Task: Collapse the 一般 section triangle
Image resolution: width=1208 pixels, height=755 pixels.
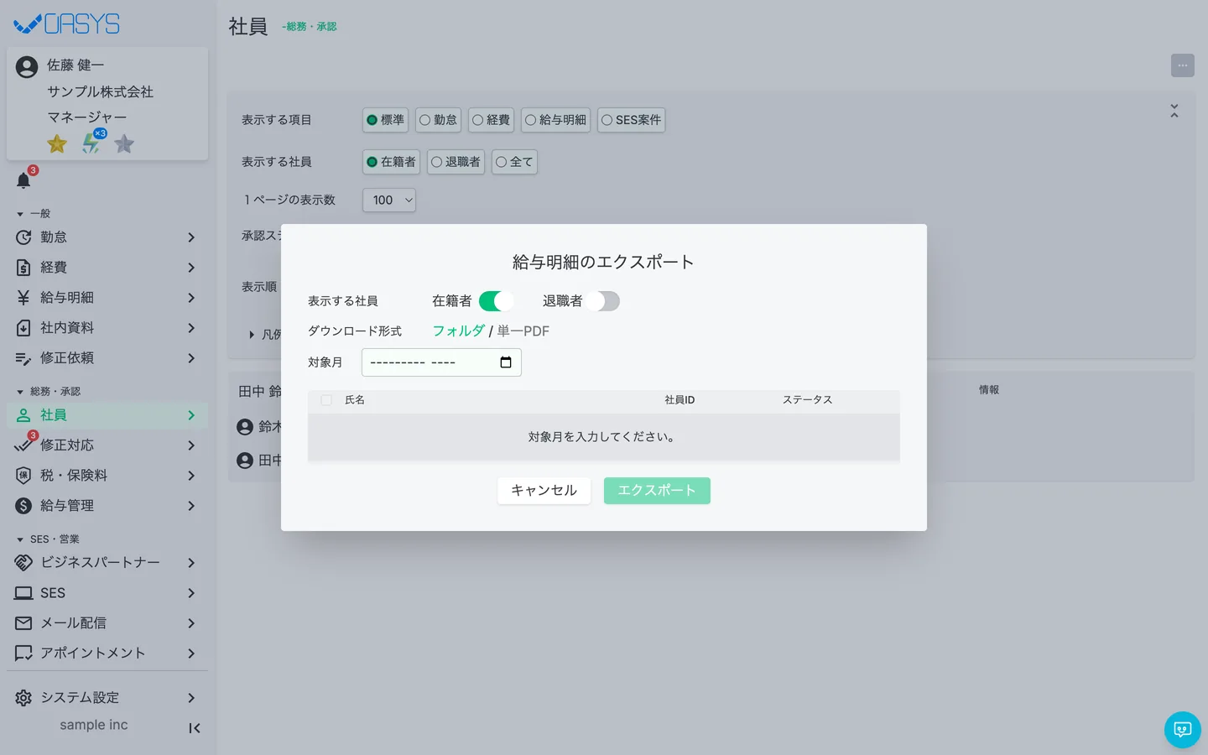Action: tap(20, 214)
